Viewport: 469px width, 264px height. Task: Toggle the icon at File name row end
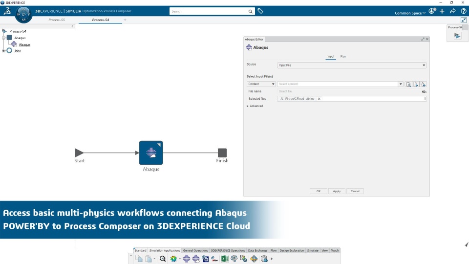[424, 91]
